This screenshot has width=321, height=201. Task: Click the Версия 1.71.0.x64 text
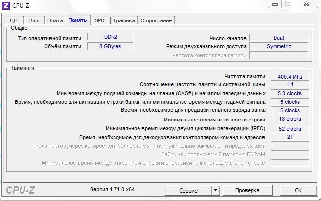tap(112, 189)
